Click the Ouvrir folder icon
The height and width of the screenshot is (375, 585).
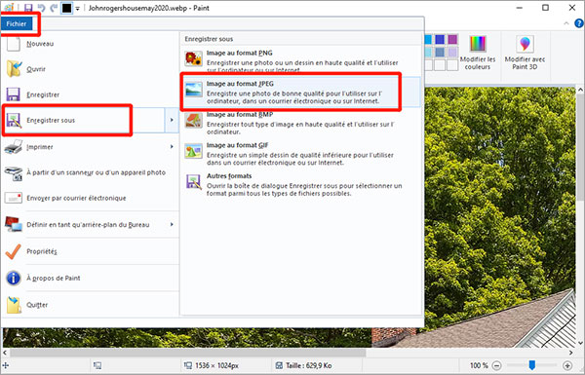14,69
